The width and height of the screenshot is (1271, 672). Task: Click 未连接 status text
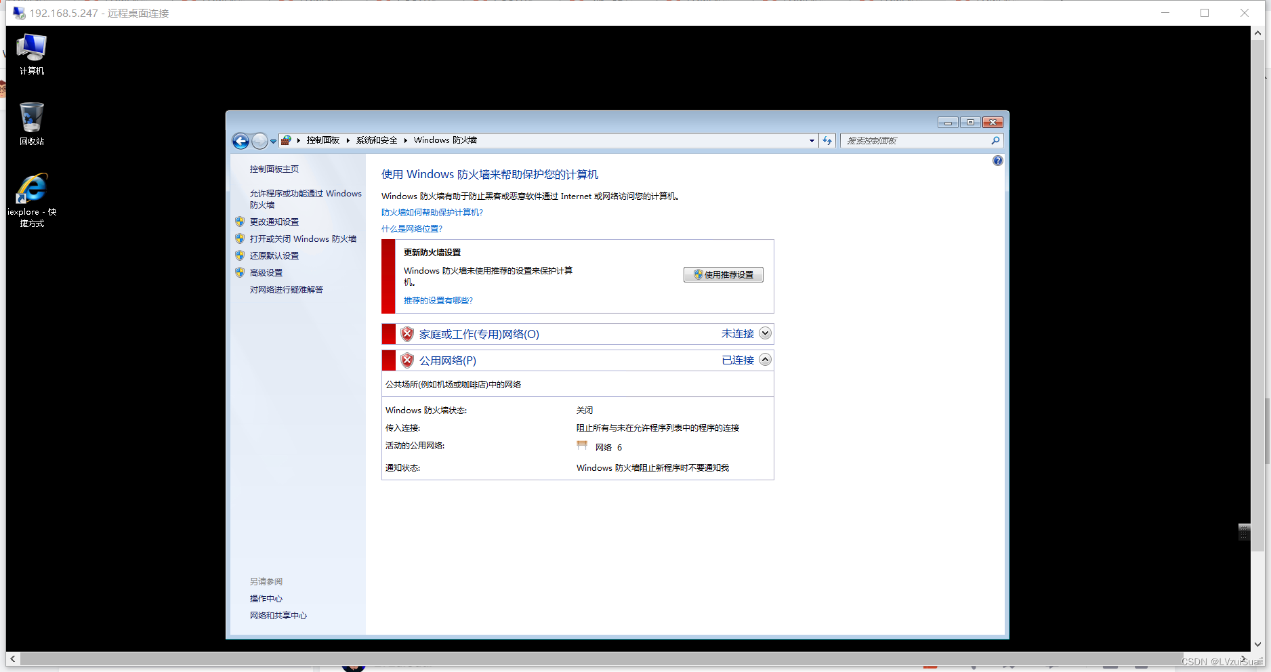pyautogui.click(x=737, y=334)
